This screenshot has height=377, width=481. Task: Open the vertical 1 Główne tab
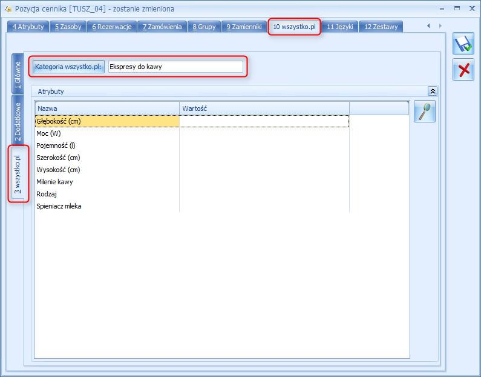tap(18, 74)
